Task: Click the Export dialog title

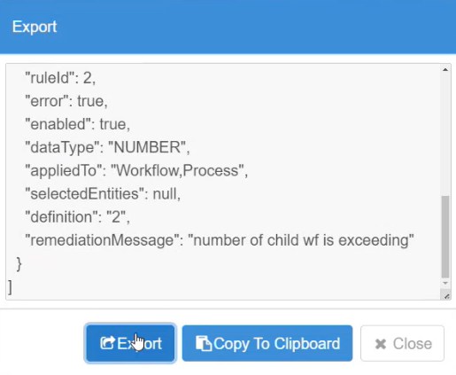Action: pos(35,27)
